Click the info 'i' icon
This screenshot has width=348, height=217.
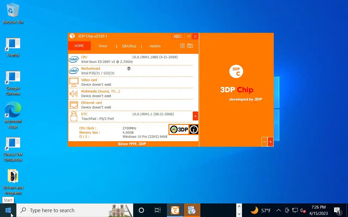coord(194,129)
